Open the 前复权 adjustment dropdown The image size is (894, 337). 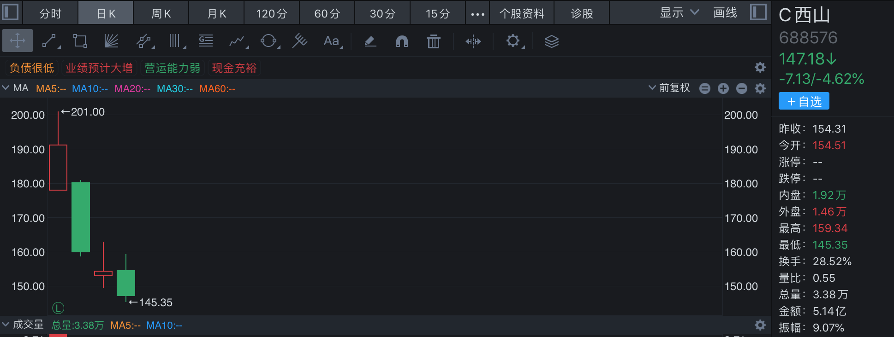[669, 88]
